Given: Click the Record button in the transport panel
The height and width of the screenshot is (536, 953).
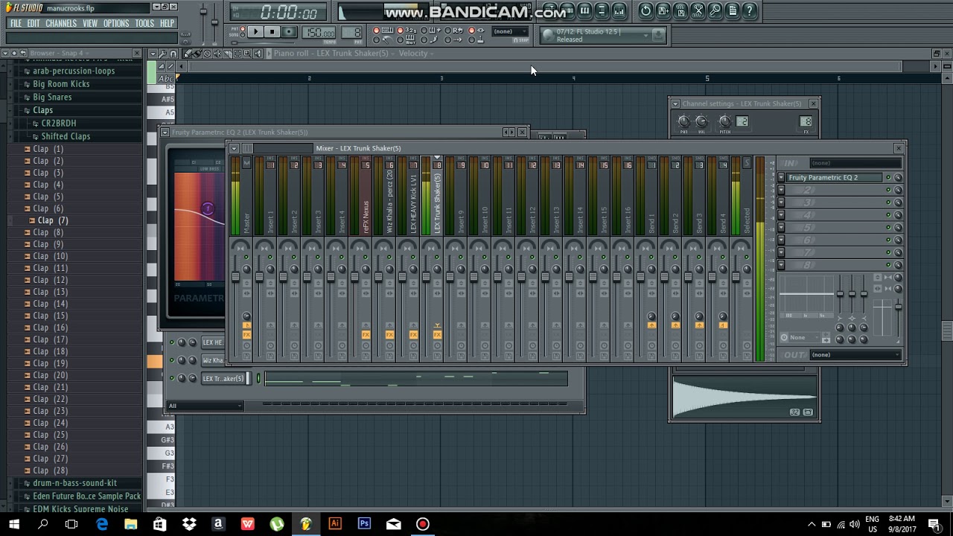Looking at the screenshot, I should click(289, 32).
